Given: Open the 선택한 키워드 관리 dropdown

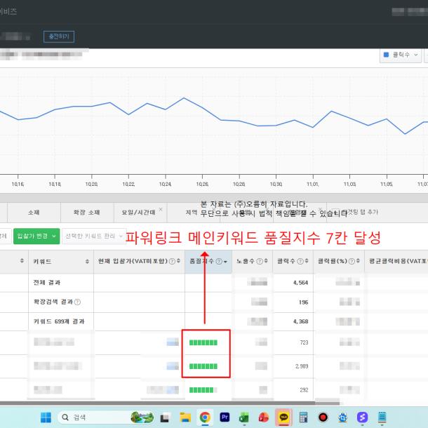Looking at the screenshot, I should 94,236.
